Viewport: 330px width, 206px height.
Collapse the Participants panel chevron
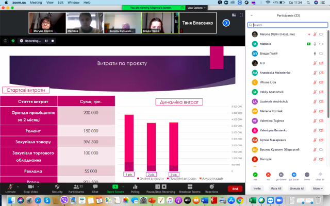point(252,15)
